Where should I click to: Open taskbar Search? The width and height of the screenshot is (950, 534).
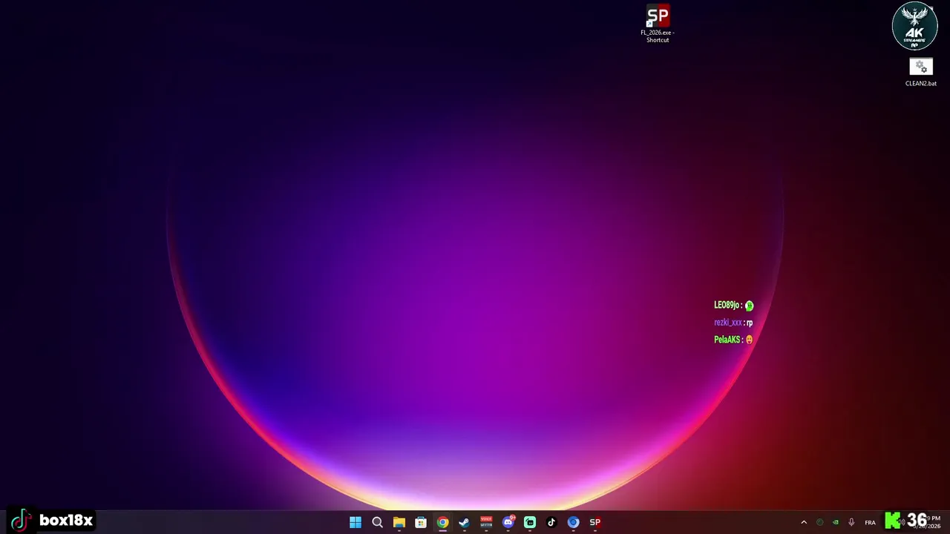(377, 522)
